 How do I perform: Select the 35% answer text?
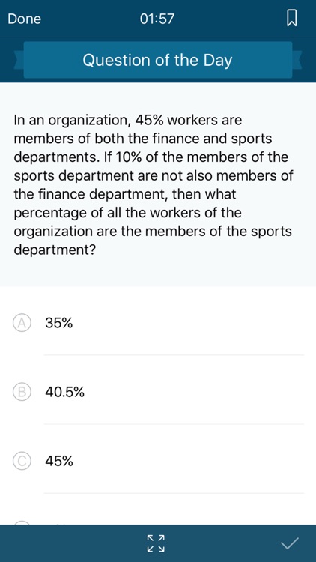point(58,323)
